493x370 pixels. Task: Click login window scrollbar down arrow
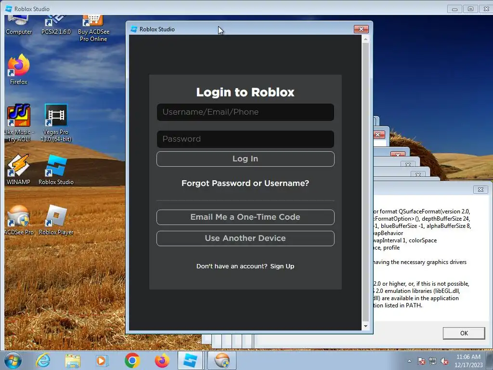pyautogui.click(x=365, y=326)
